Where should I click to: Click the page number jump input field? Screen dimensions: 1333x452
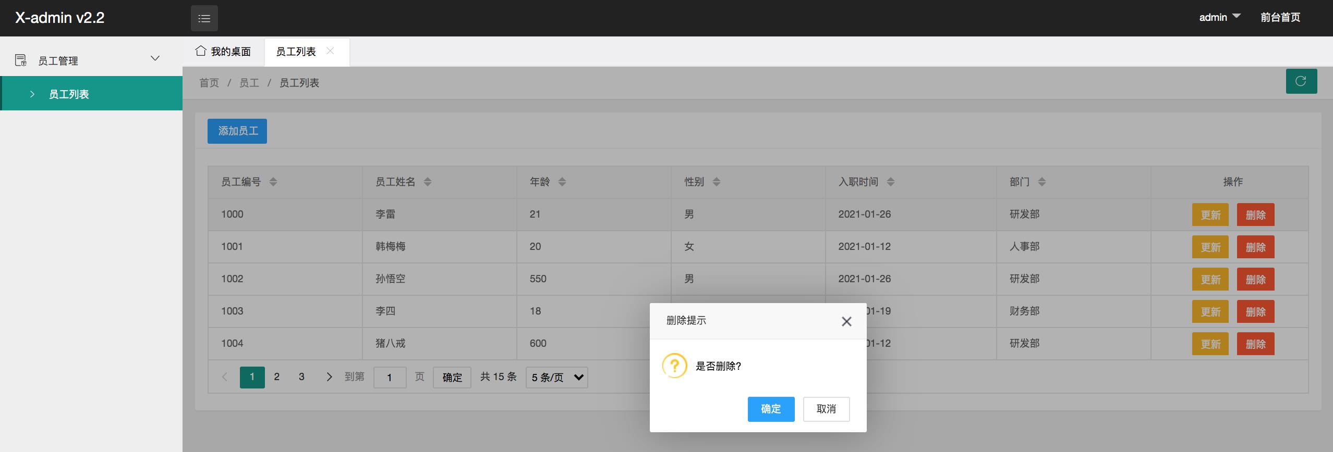pos(390,378)
